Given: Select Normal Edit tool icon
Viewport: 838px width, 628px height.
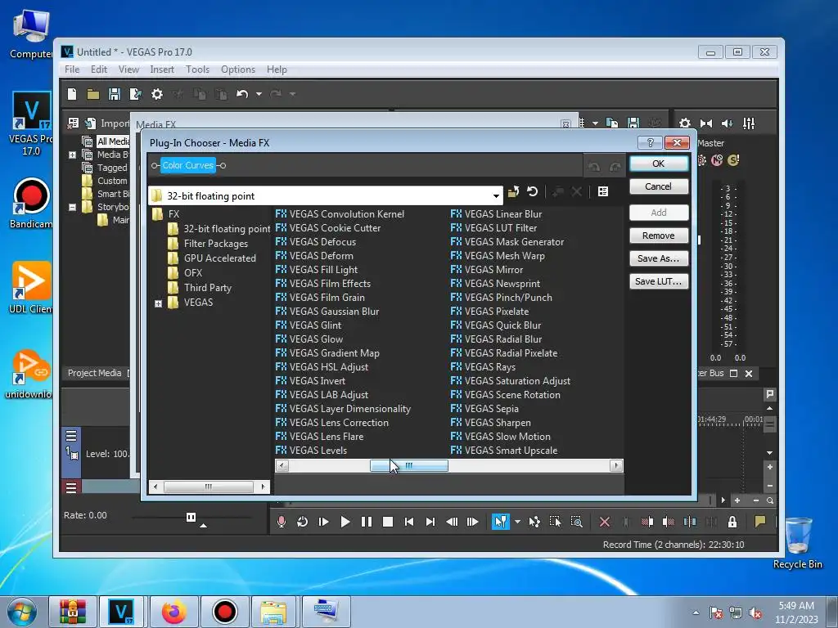Looking at the screenshot, I should 501,522.
